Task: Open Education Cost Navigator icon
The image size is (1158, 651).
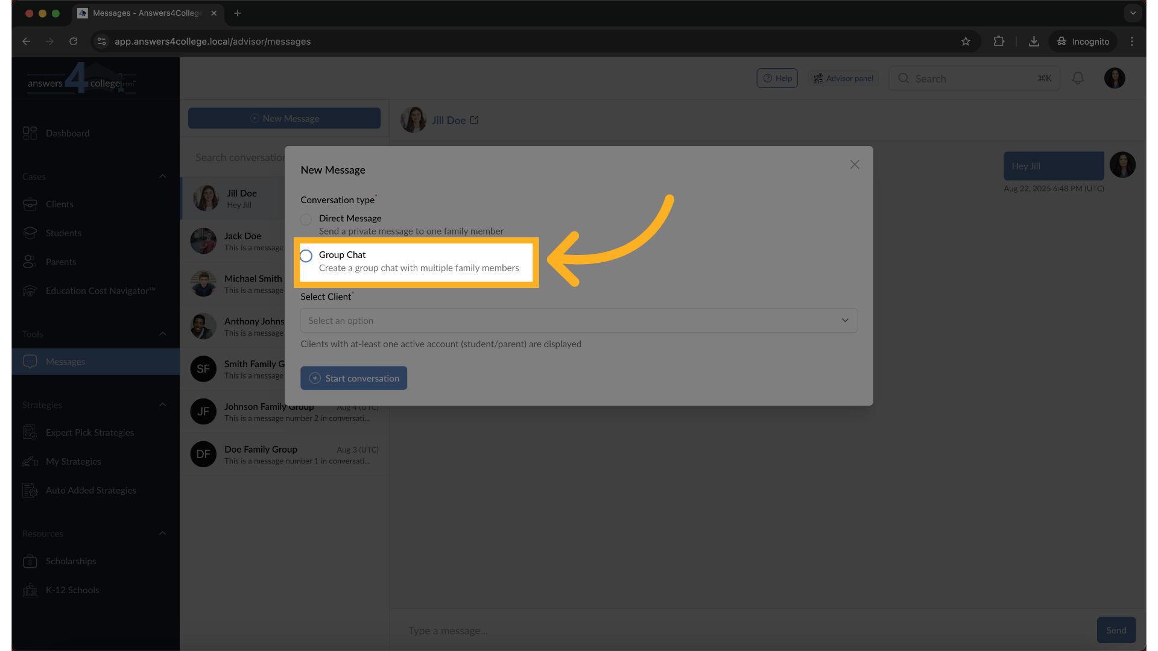Action: coord(30,291)
